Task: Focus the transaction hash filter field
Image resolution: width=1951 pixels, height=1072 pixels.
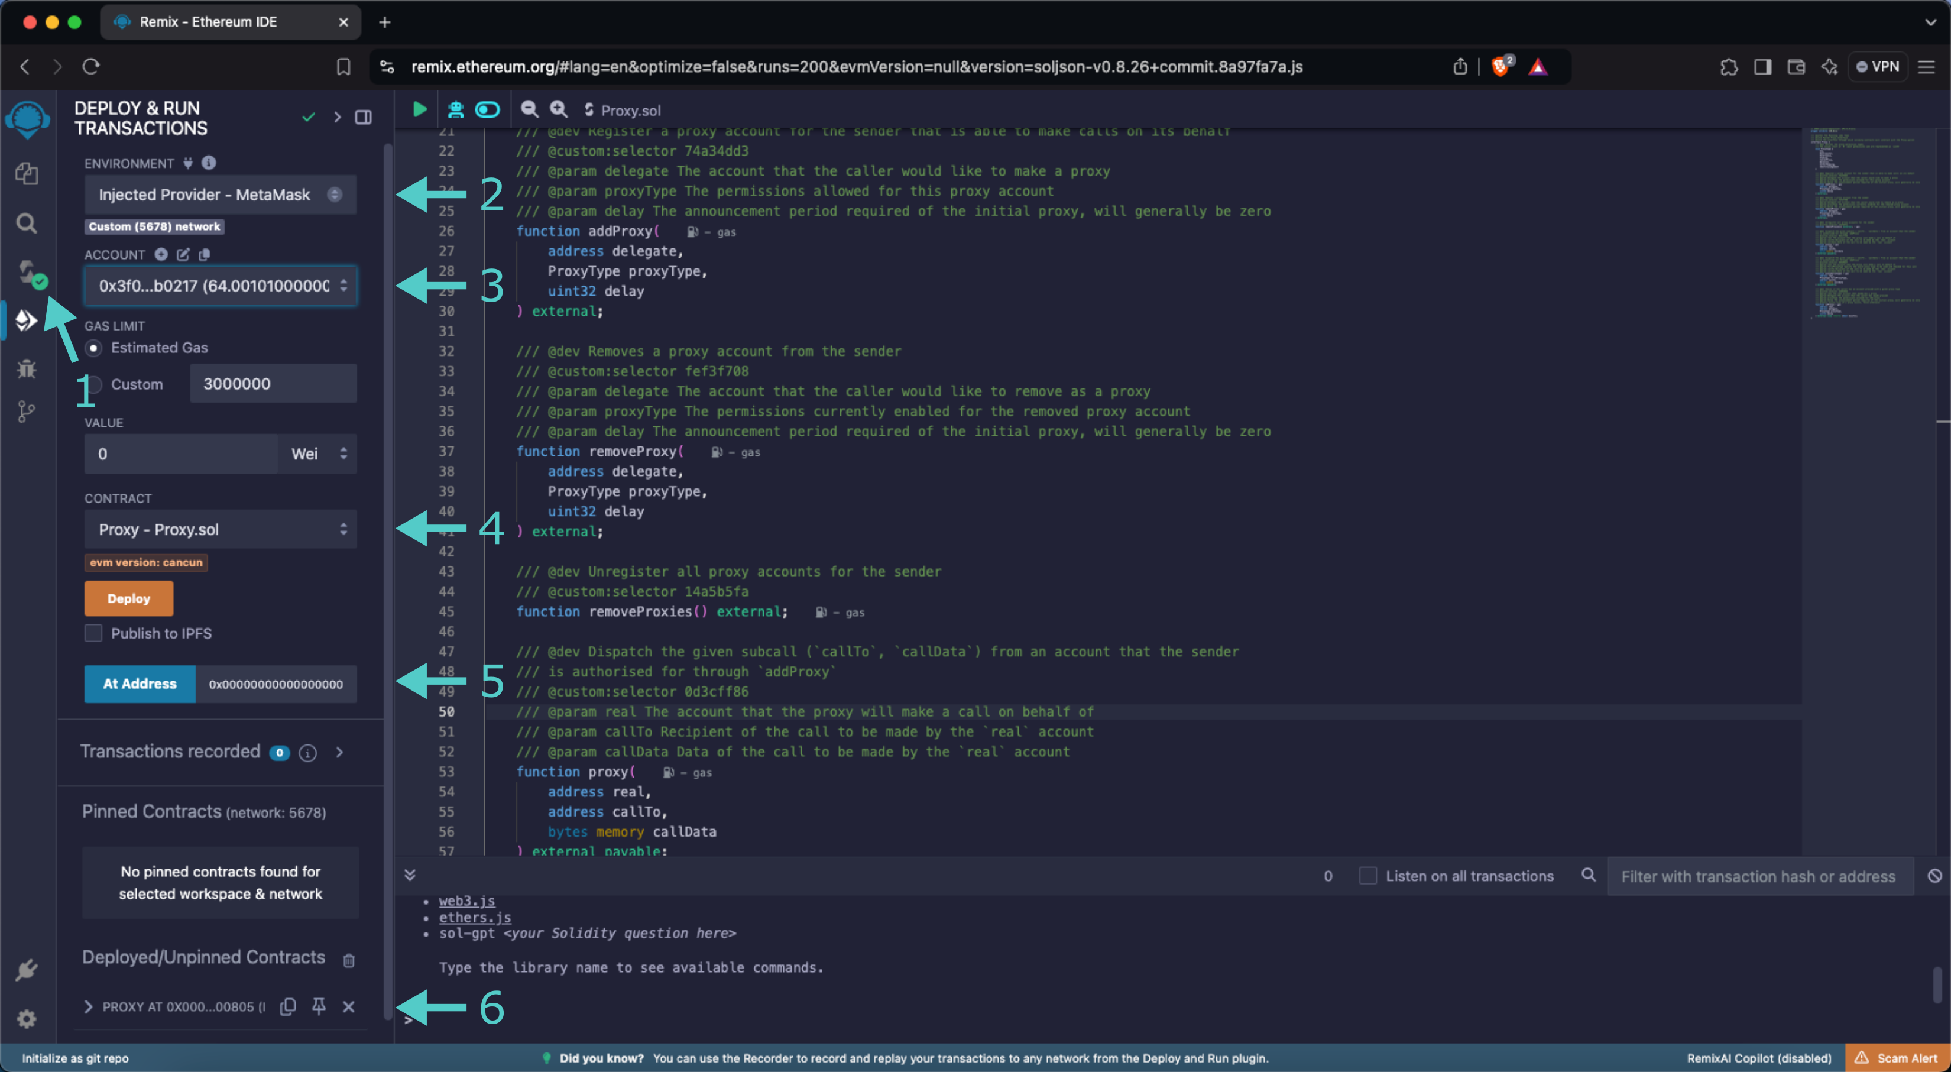Action: (x=1760, y=876)
